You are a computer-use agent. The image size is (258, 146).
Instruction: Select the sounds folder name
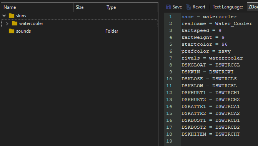tap(23, 31)
